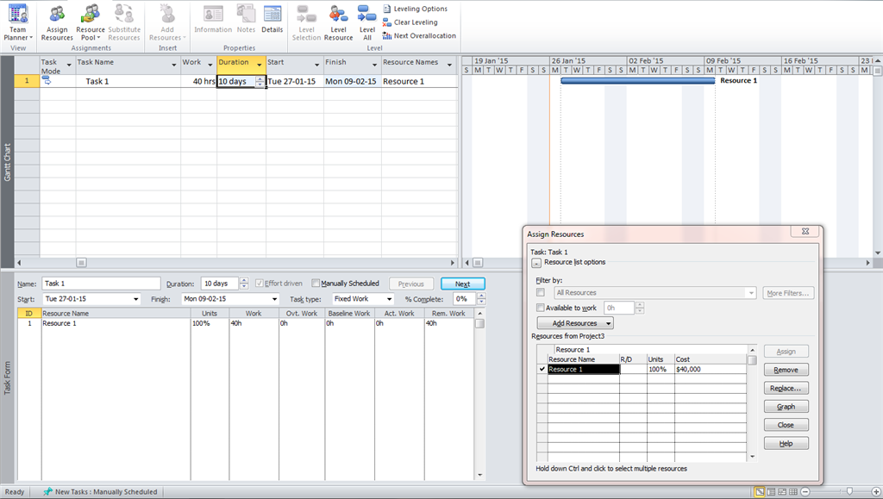Select the $40,000 cost cell
Image resolution: width=883 pixels, height=499 pixels.
coord(711,369)
